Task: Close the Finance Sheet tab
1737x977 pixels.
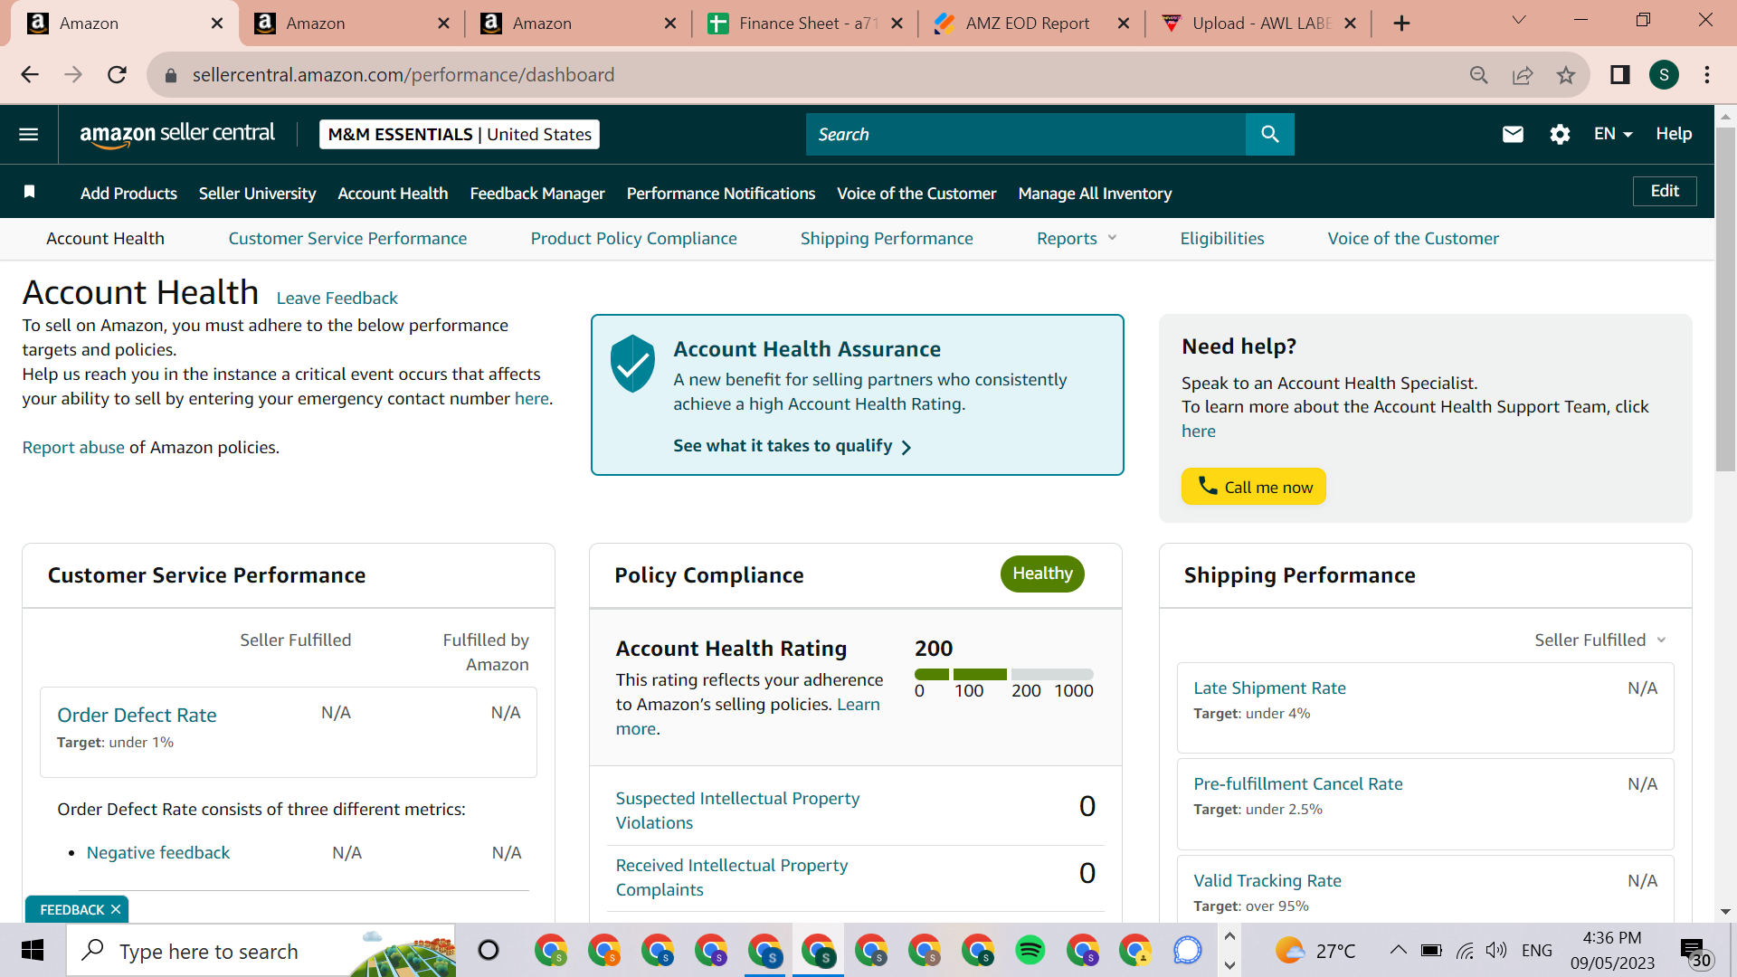Action: (897, 24)
